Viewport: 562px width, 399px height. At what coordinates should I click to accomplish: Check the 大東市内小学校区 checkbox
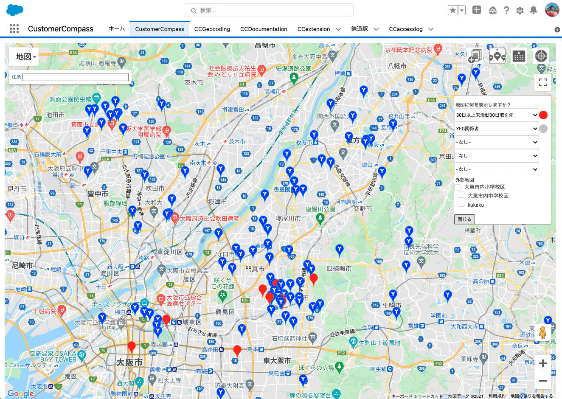pyautogui.click(x=458, y=187)
